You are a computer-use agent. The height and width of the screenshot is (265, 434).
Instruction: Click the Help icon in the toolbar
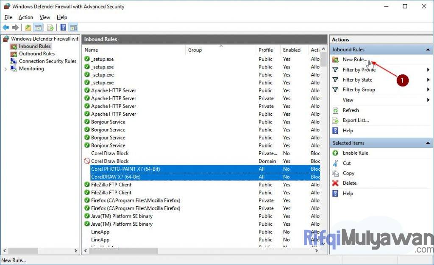click(x=62, y=27)
